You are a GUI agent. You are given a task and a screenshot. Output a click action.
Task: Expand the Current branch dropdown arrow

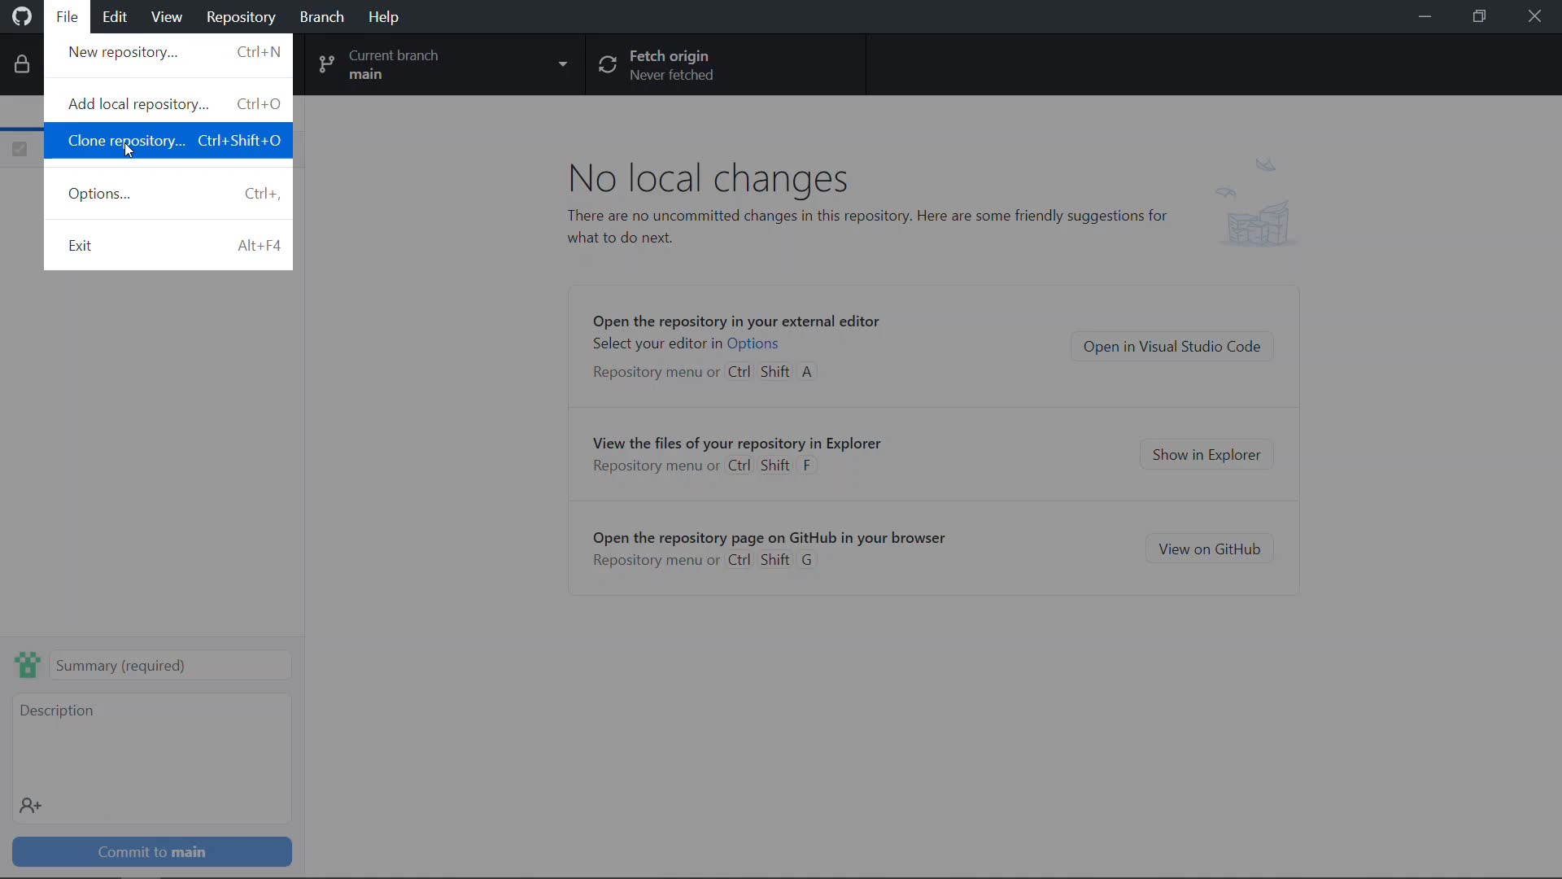click(562, 64)
